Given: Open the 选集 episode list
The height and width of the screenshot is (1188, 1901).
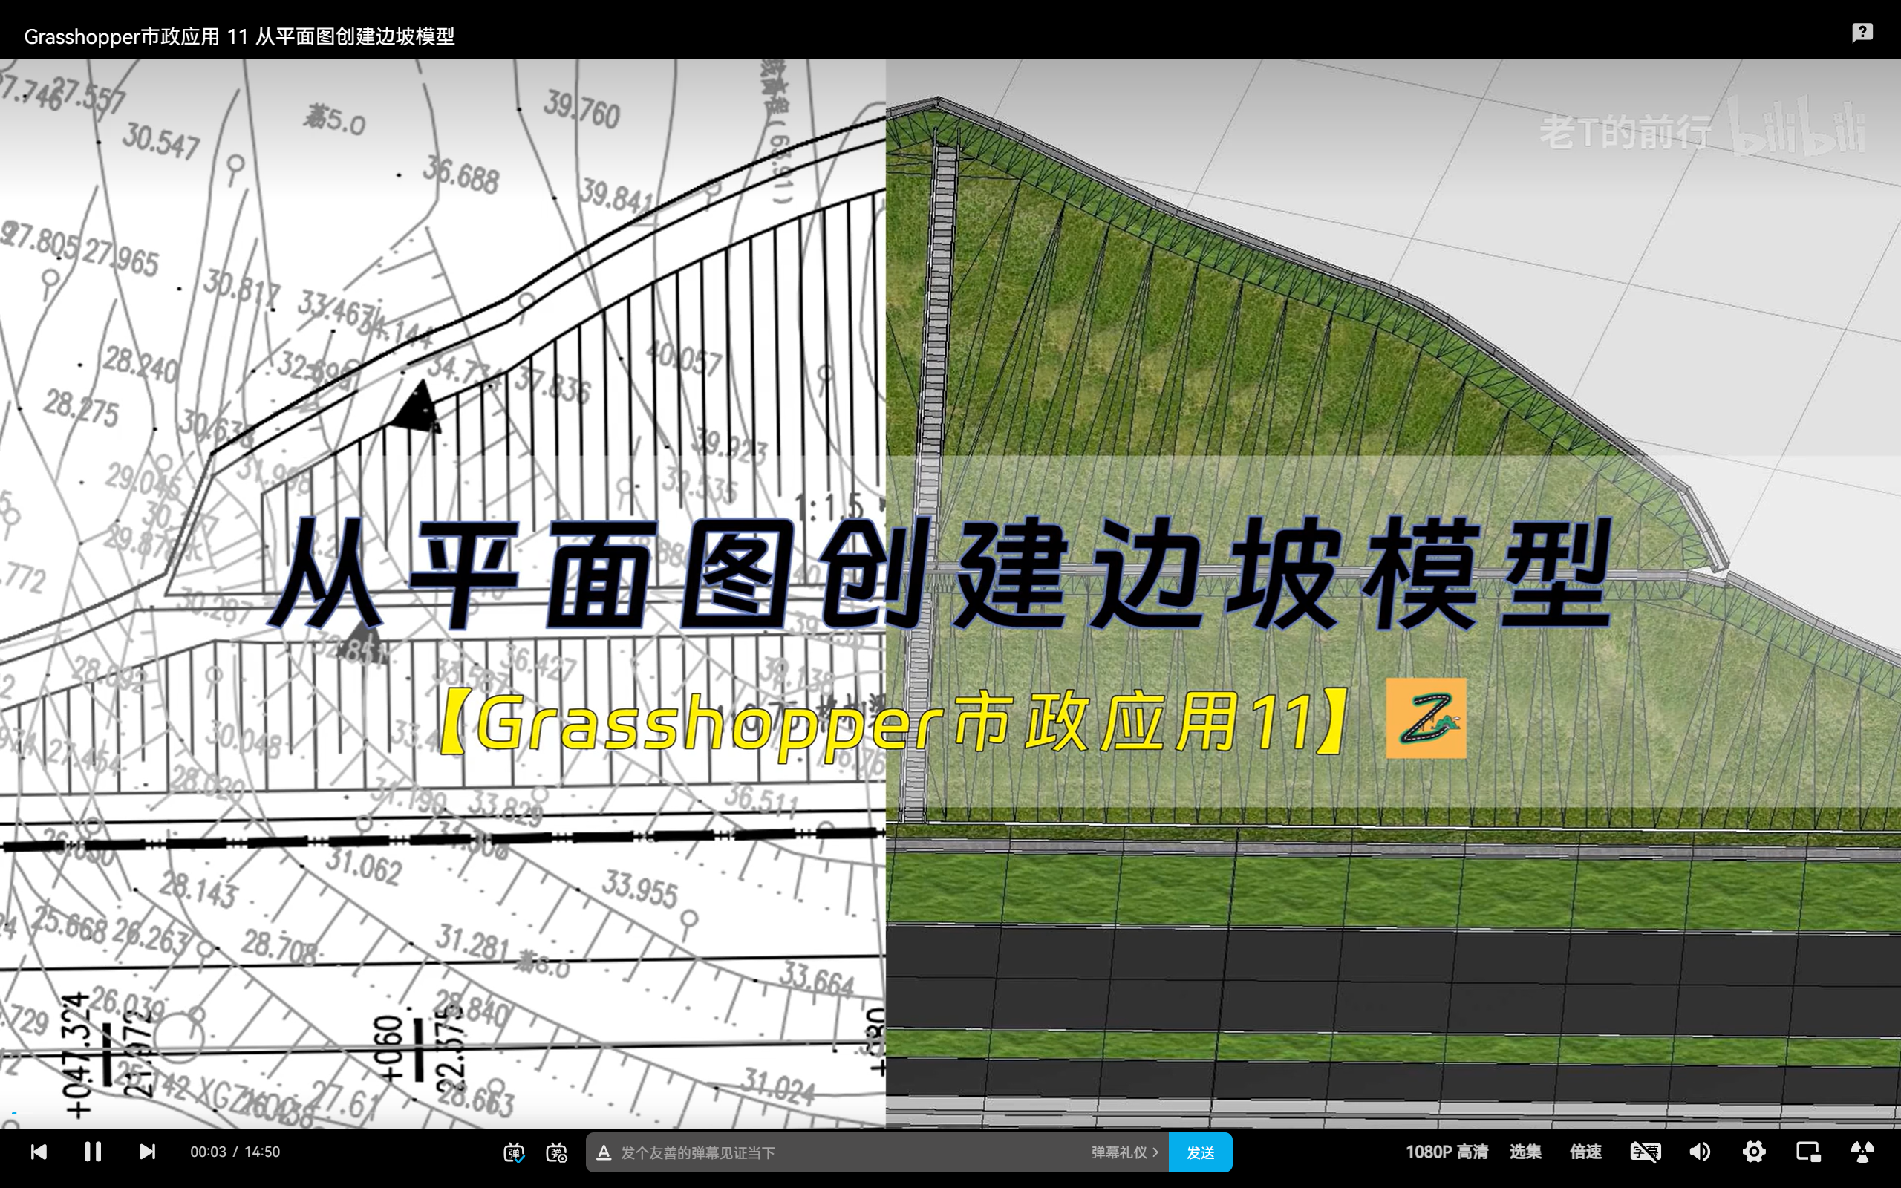Looking at the screenshot, I should click(1525, 1152).
